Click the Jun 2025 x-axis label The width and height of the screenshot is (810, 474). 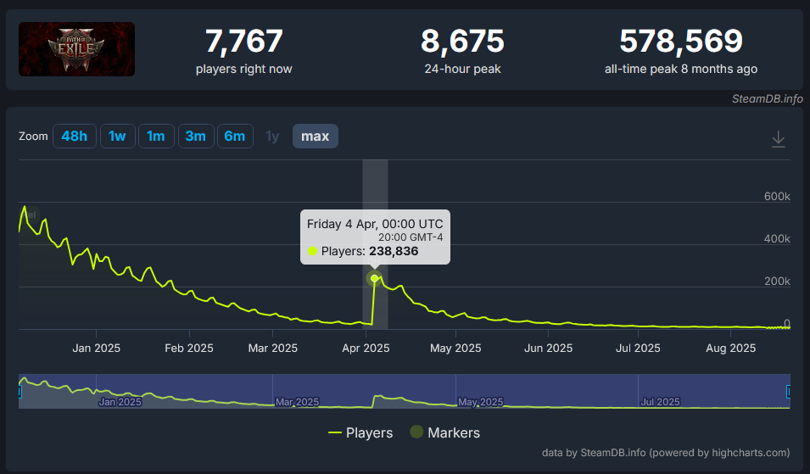pos(548,349)
